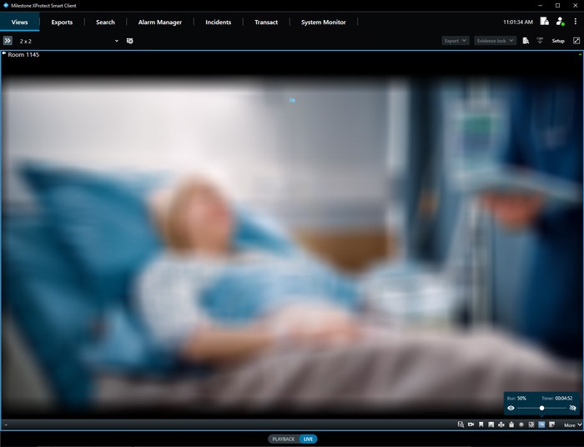Image resolution: width=584 pixels, height=447 pixels.
Task: Collapse the camera toolbar with bottom-left chevron
Action: point(6,424)
